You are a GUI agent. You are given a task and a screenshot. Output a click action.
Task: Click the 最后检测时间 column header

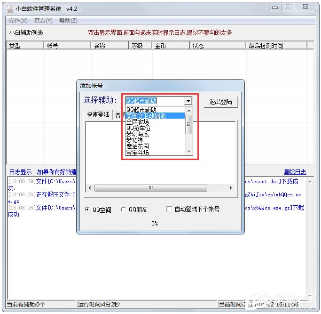tap(276, 45)
